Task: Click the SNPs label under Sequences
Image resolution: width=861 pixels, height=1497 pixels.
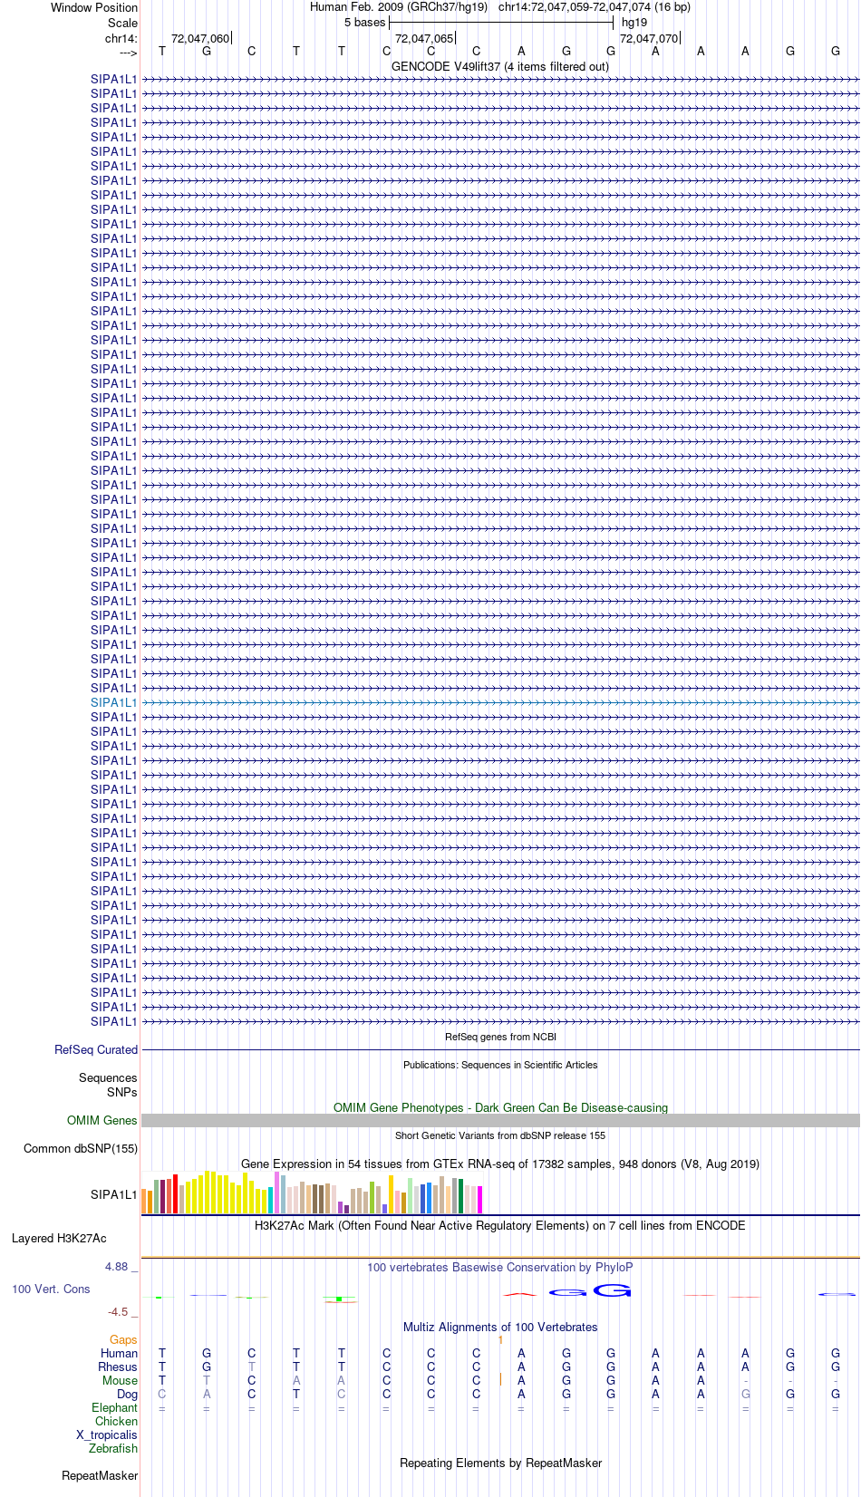Action: 122,1092
